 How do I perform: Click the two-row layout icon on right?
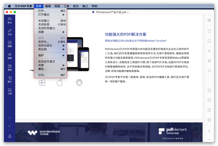click(209, 61)
